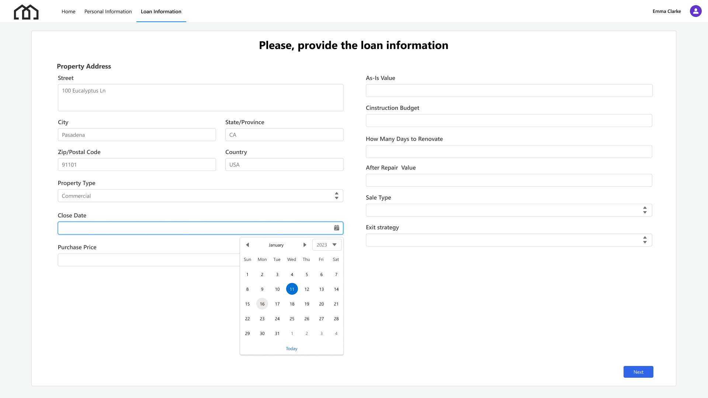The image size is (708, 398).
Task: Choose January 25 in calendar
Action: (x=292, y=318)
